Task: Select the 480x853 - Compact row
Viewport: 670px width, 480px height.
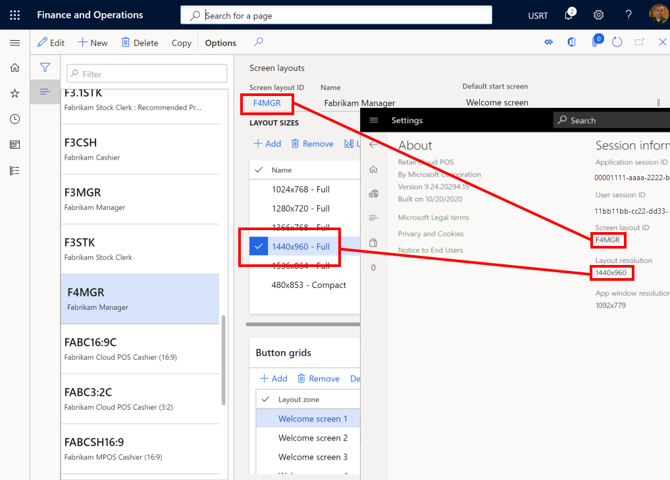Action: 305,285
